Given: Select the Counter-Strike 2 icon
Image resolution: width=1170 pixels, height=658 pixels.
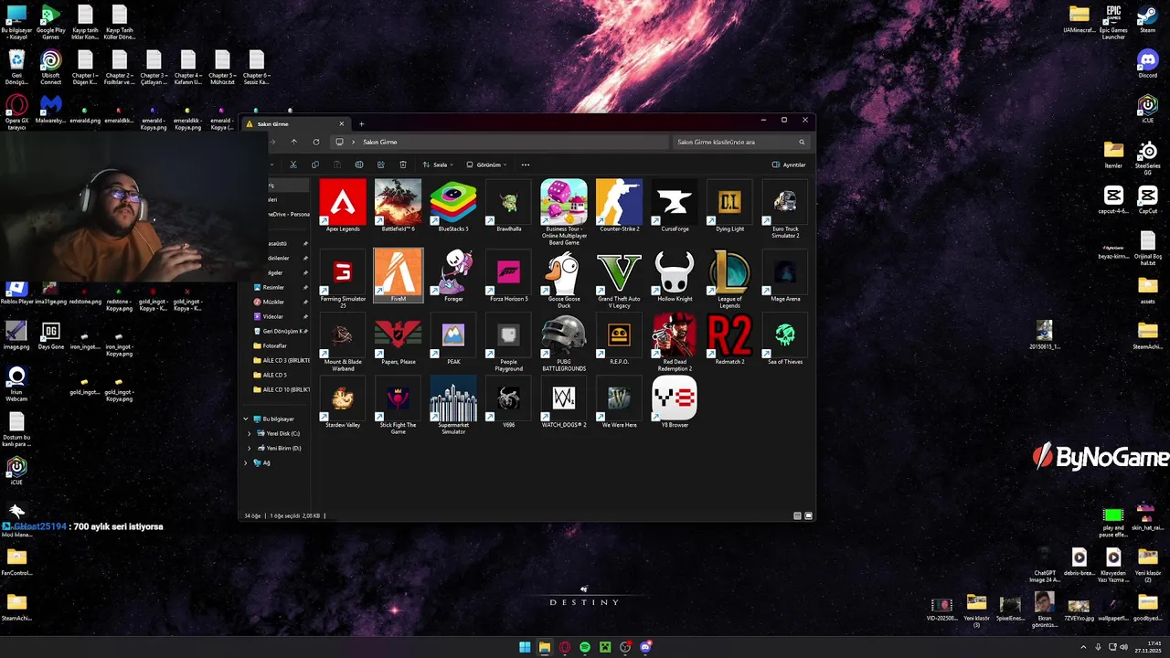Looking at the screenshot, I should point(619,207).
